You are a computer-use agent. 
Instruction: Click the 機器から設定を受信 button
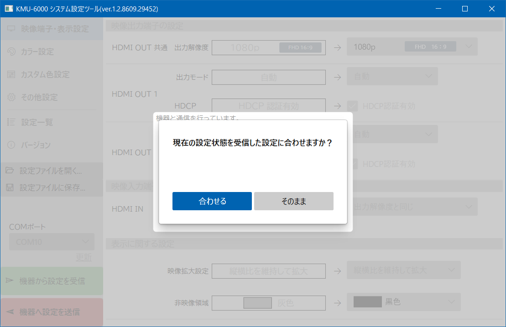52,281
